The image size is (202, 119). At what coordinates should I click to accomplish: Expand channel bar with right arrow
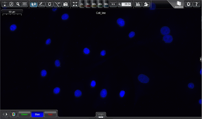coord(6,114)
